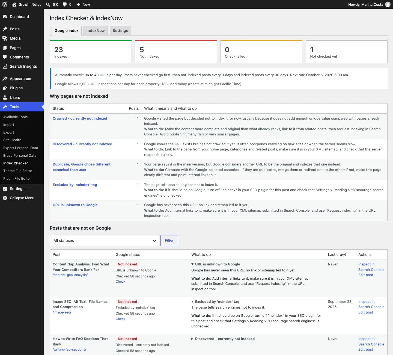Viewport: 393px width, 355px height.
Task: Click Inspect in Search Console for Content Gap Analysis
Action: click(371, 267)
